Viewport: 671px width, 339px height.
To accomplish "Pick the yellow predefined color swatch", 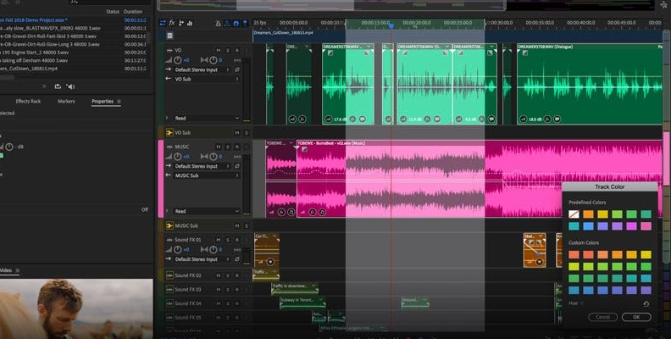I will (x=602, y=214).
